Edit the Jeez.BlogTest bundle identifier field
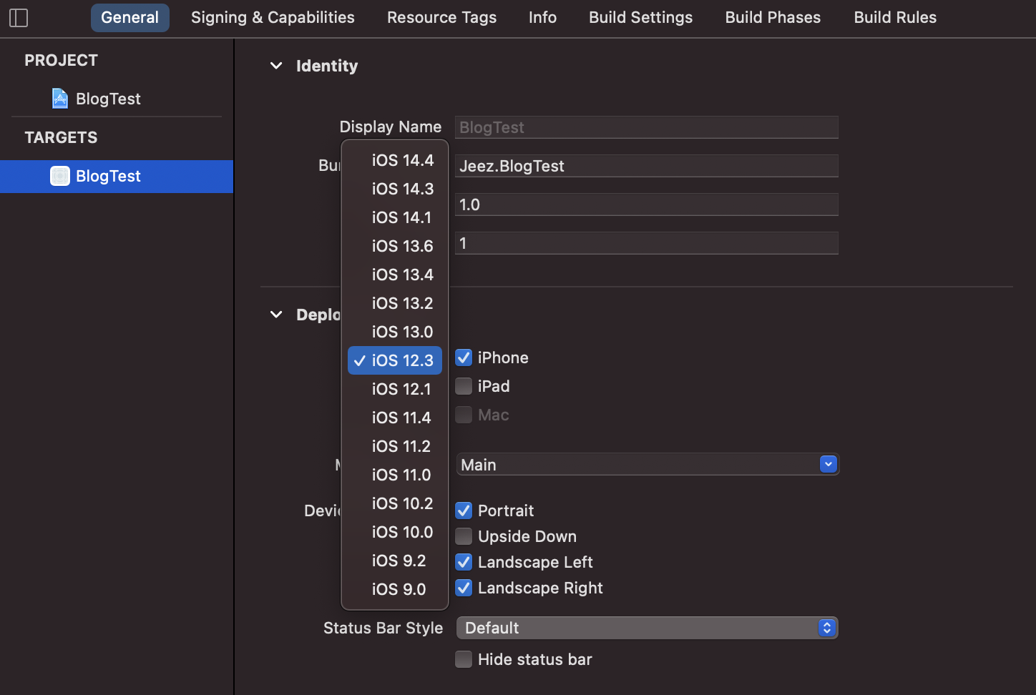The width and height of the screenshot is (1036, 695). (x=647, y=166)
